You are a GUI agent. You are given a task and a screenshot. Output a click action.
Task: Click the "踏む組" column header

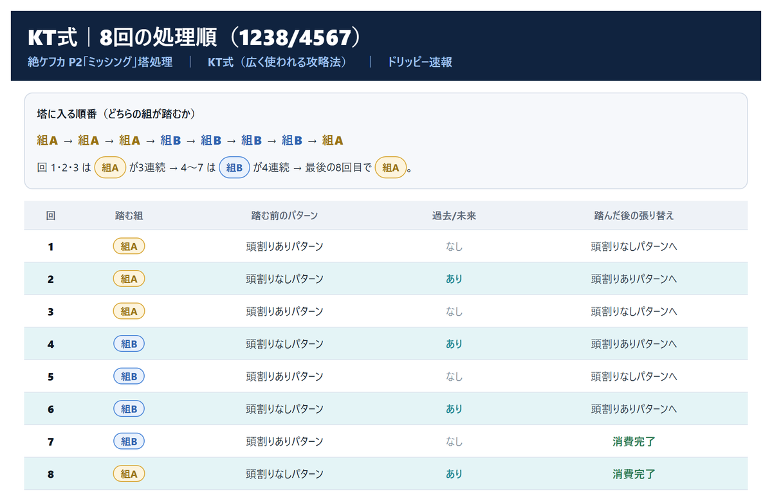pos(129,215)
